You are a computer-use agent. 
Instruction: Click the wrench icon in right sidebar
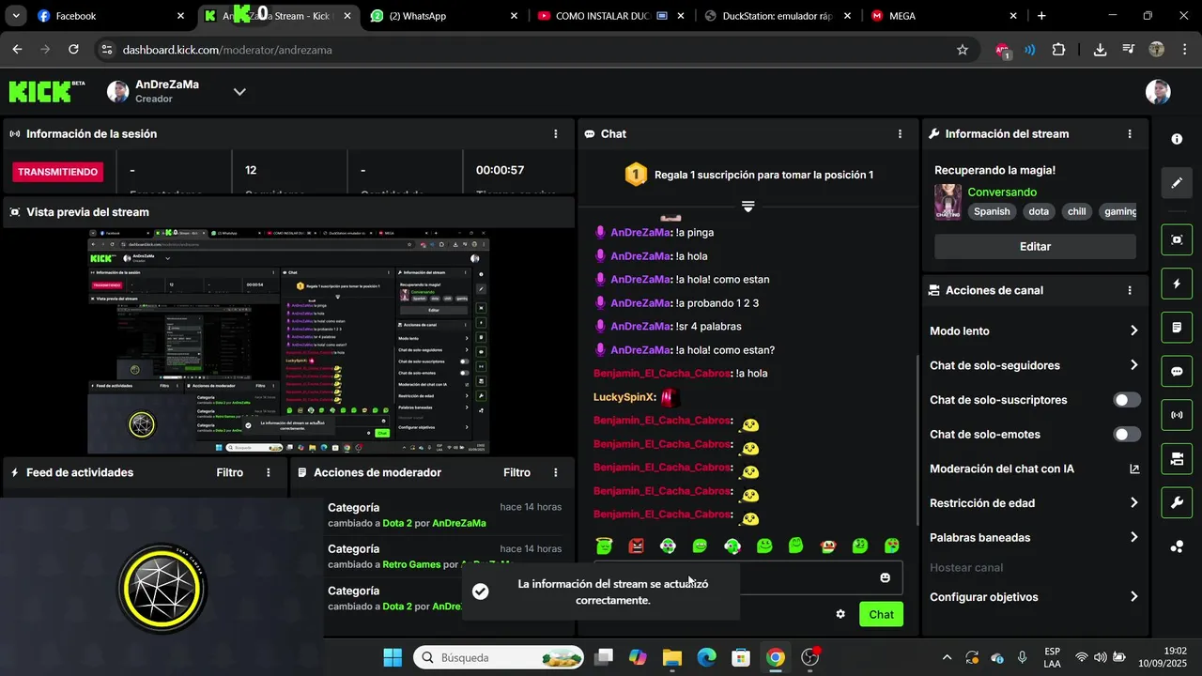(1177, 502)
